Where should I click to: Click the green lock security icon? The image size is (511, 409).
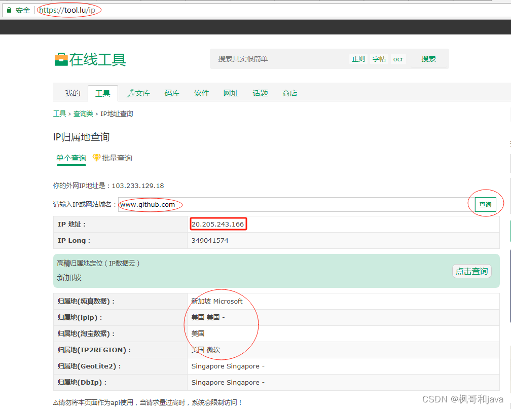coord(9,10)
